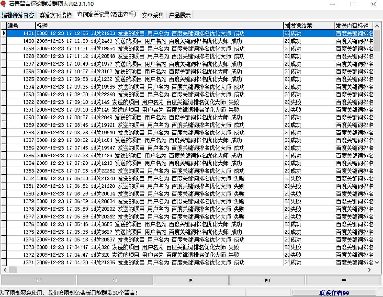
Task: Minimize the application window
Action: tap(332, 4)
